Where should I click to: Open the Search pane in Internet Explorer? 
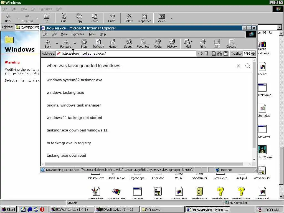click(129, 44)
